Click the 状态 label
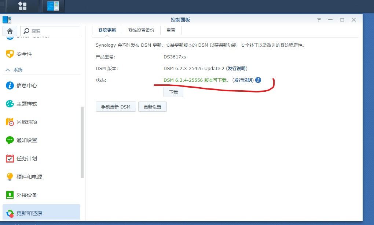 point(101,80)
